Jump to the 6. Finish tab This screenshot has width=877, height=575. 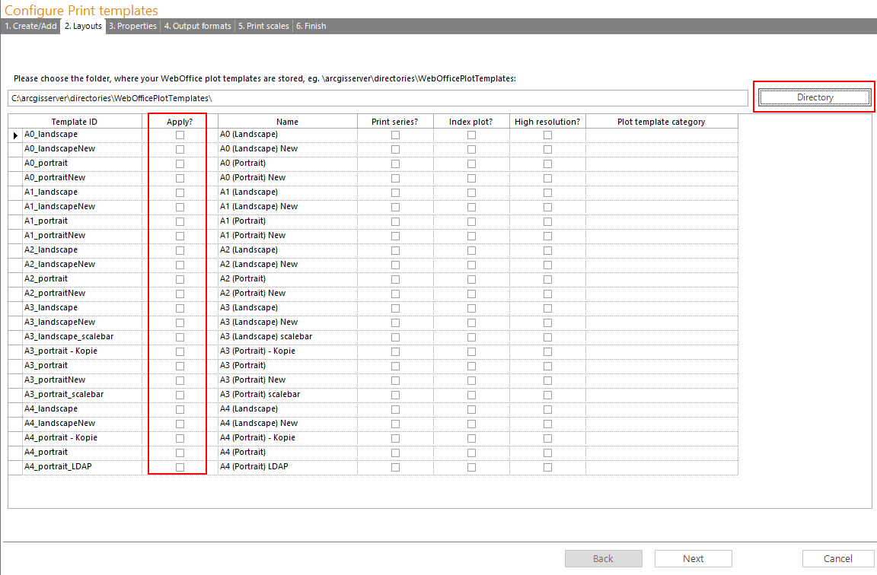point(311,26)
